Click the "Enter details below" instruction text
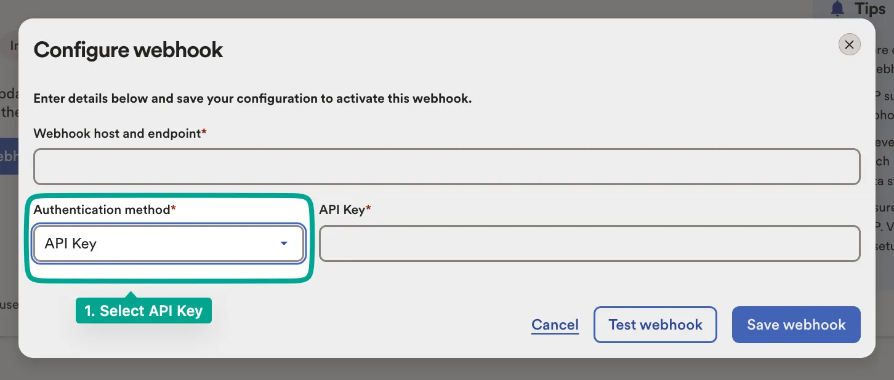Screen dimensions: 894x380 coord(252,98)
